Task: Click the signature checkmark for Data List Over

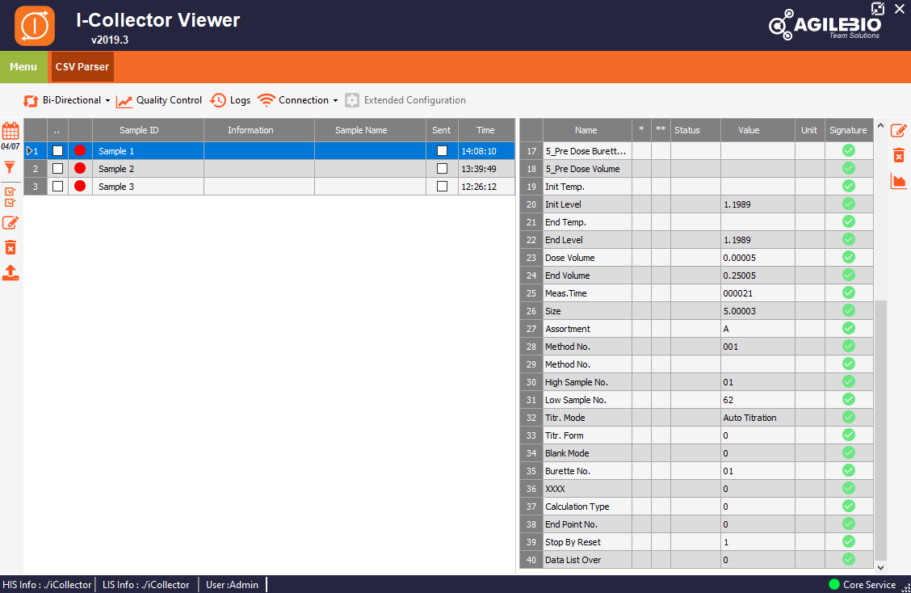Action: point(849,559)
